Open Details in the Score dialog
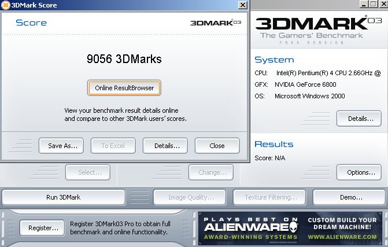This screenshot has width=388, height=247. [x=165, y=146]
